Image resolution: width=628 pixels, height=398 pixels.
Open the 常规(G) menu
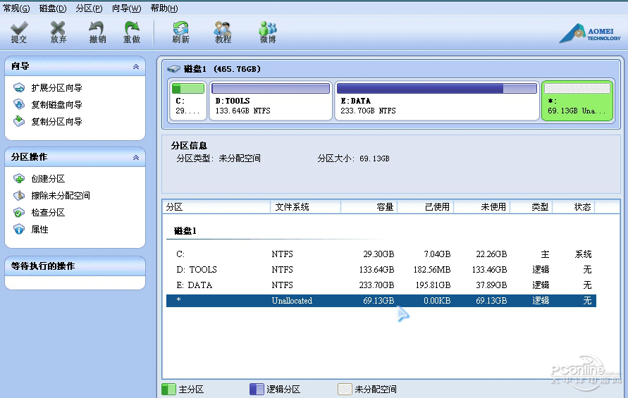click(x=16, y=8)
